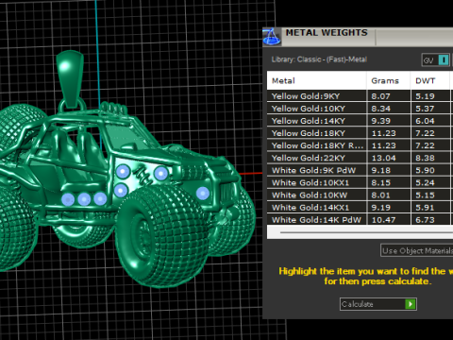The width and height of the screenshot is (453, 340).
Task: Select the White Gold:14KX1 row
Action: [360, 208]
